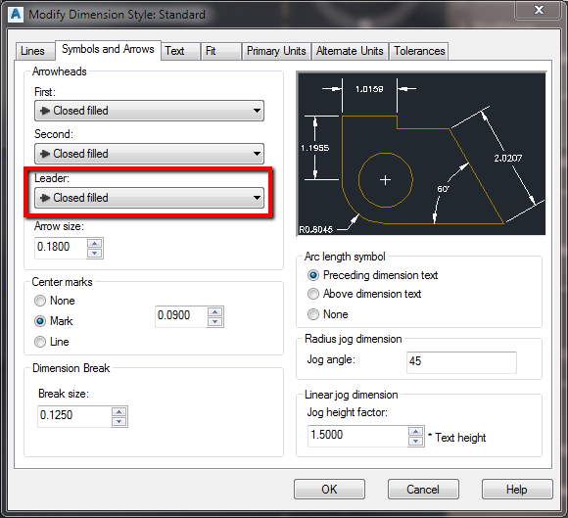
Task: Switch to the Lines tab
Action: tap(35, 51)
